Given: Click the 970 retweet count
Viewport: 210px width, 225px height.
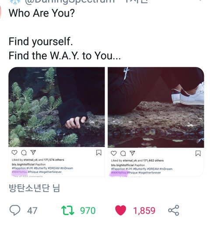Looking at the screenshot, I should [88, 211].
